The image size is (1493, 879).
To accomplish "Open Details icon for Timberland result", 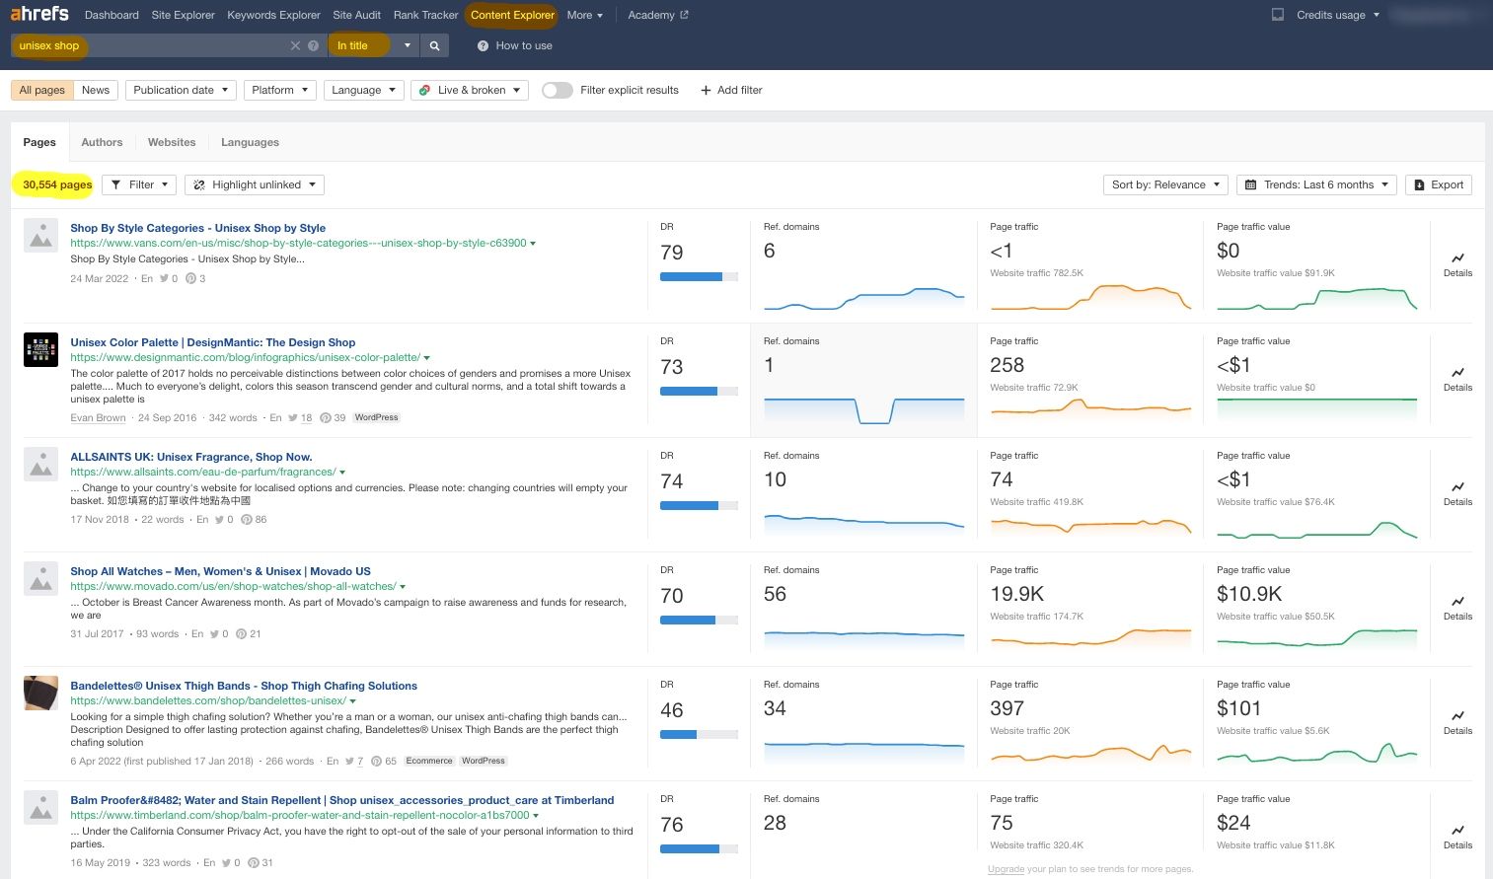I will [1457, 830].
